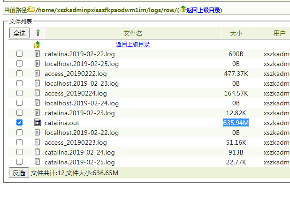Viewport: 290px width, 200px height.
Task: Click the folder icon beside 返回上级目录 row
Action: click(x=38, y=44)
